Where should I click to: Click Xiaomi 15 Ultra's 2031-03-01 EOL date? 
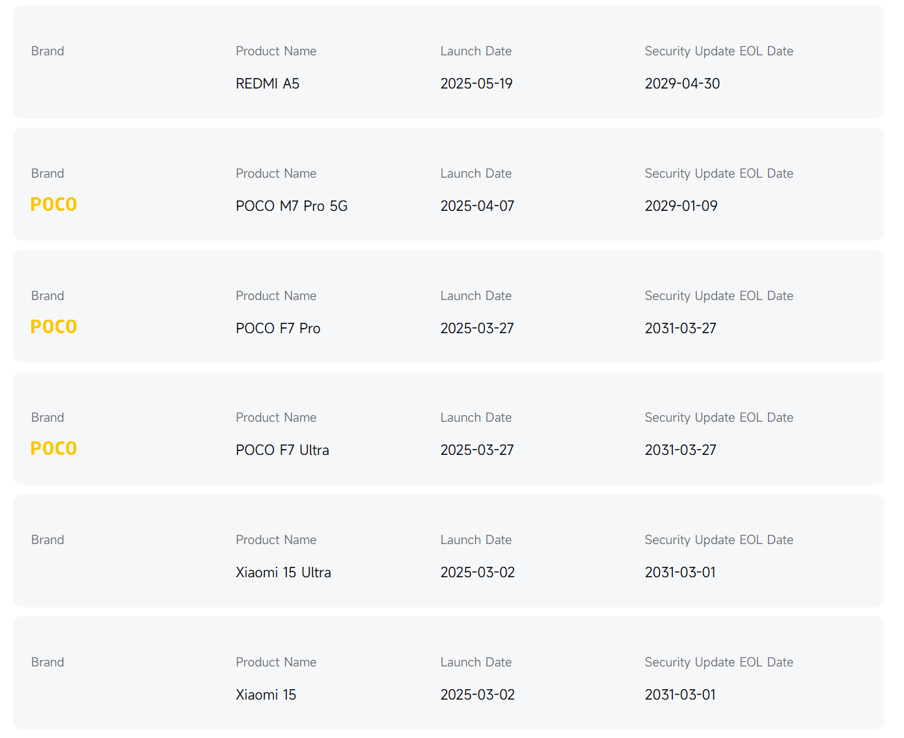[680, 573]
